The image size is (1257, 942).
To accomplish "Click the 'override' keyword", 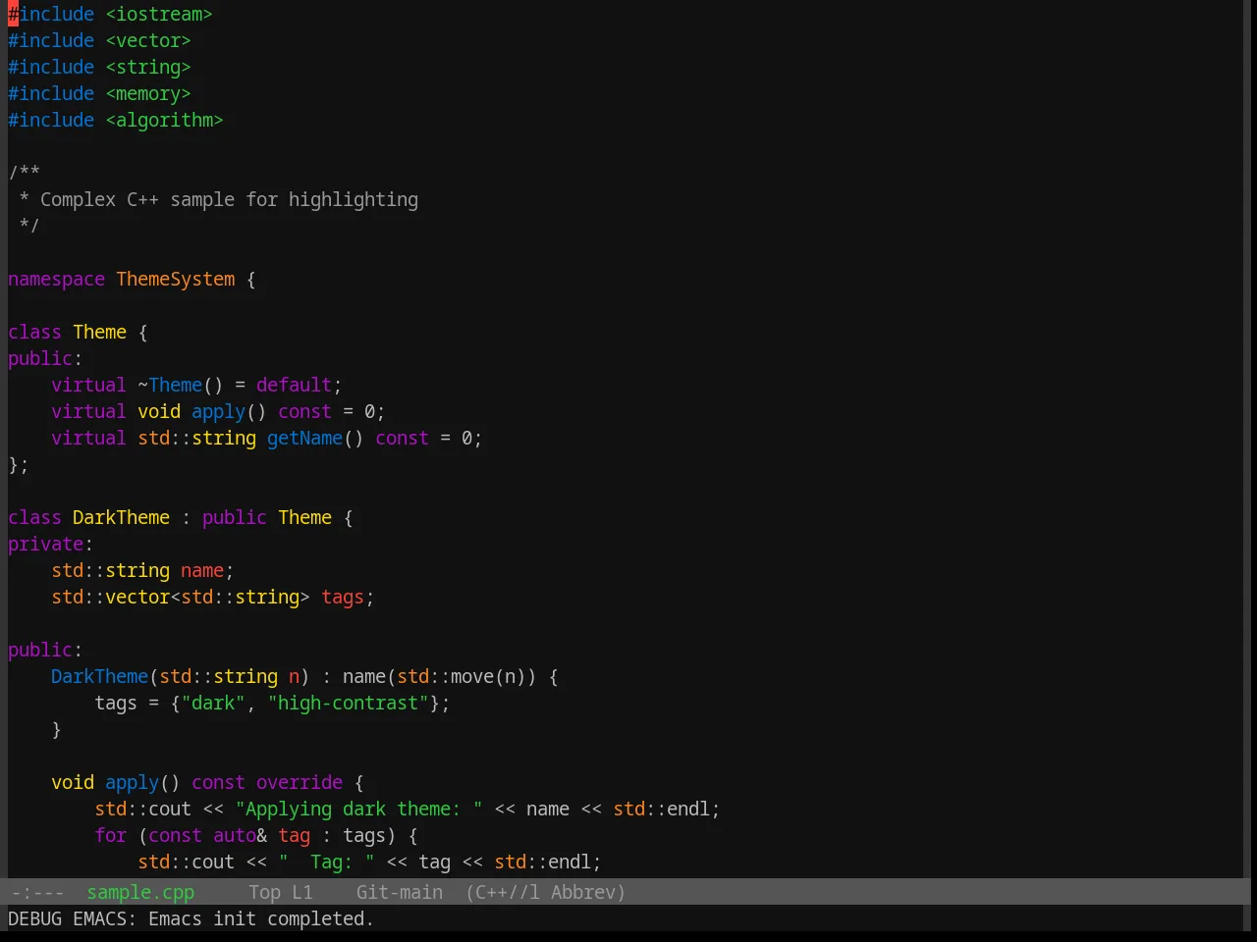I will coord(300,782).
